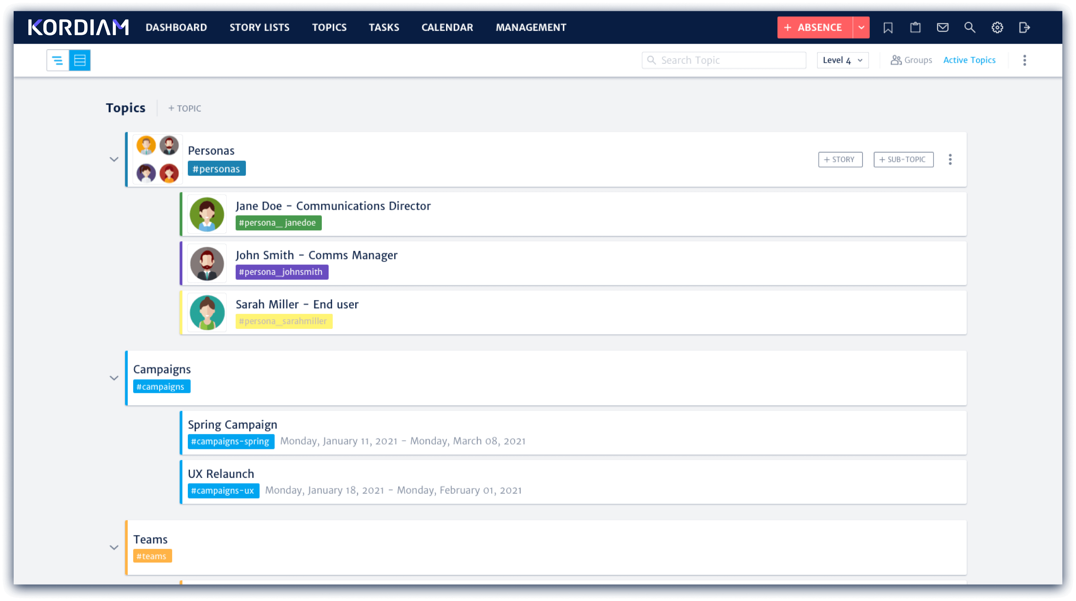Image resolution: width=1076 pixels, height=601 pixels.
Task: Click the three-dot menu on Personas topic
Action: [951, 159]
